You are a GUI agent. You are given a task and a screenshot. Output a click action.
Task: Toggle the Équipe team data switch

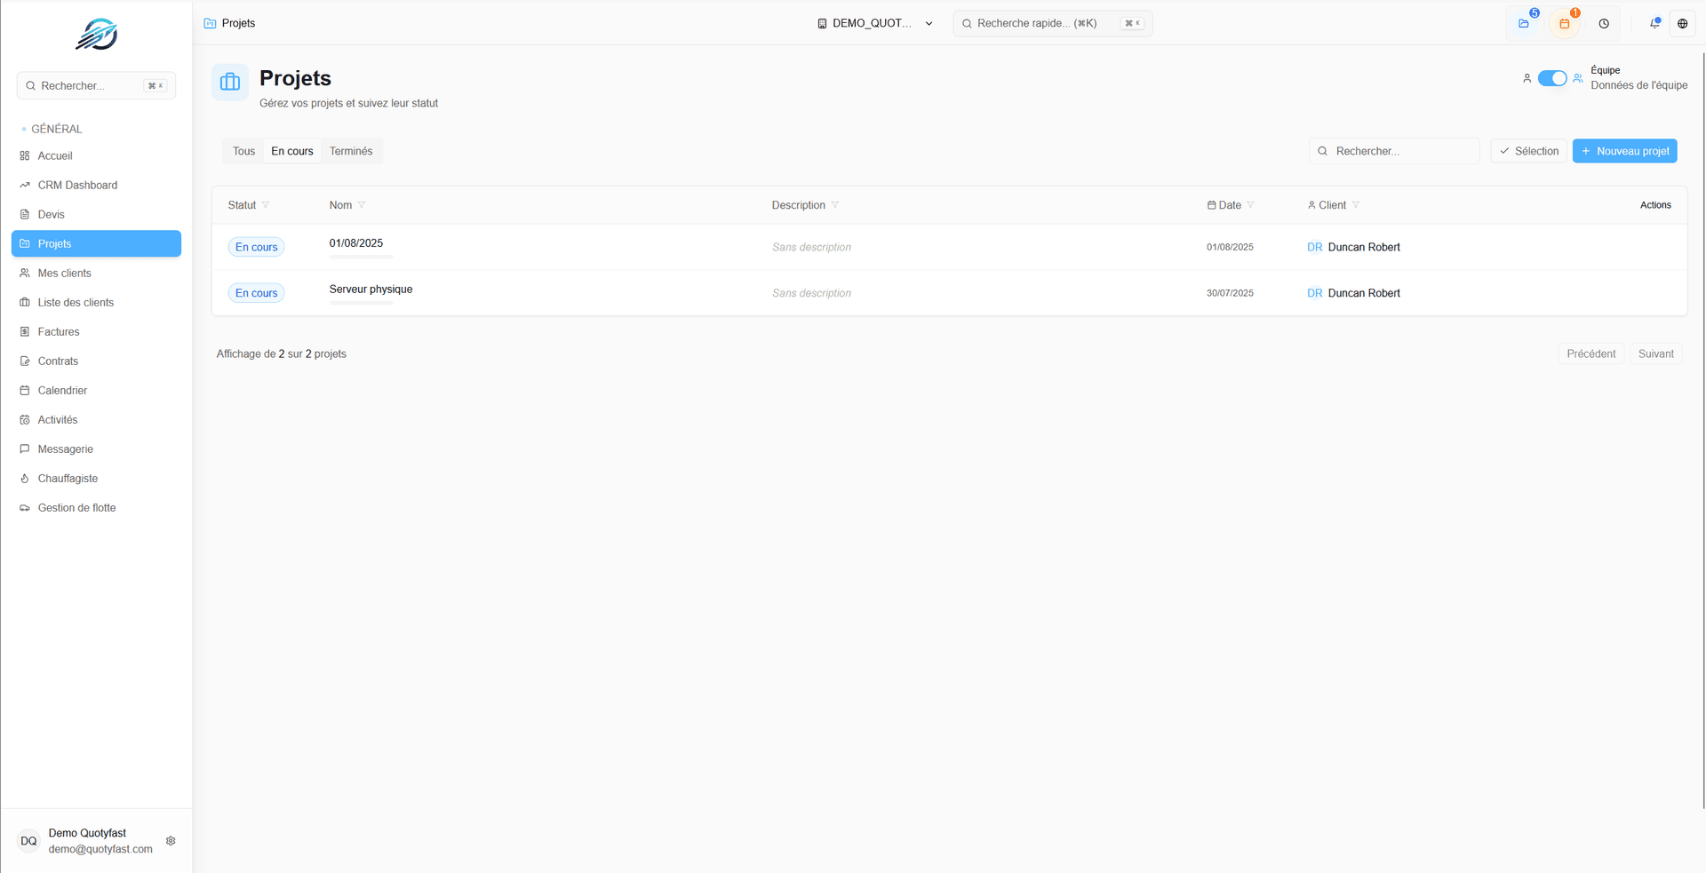(1551, 78)
